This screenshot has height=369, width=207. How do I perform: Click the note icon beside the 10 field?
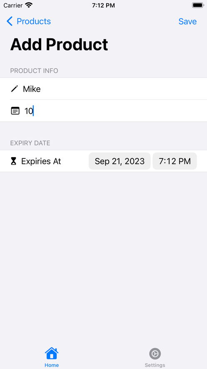click(15, 111)
